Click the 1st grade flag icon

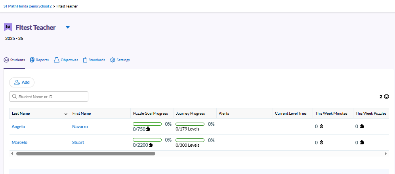tap(8, 27)
